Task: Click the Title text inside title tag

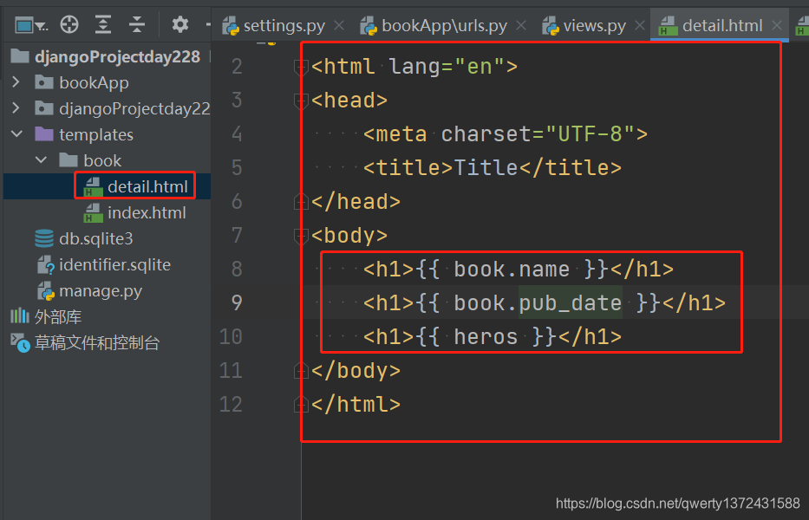Action: (x=486, y=167)
